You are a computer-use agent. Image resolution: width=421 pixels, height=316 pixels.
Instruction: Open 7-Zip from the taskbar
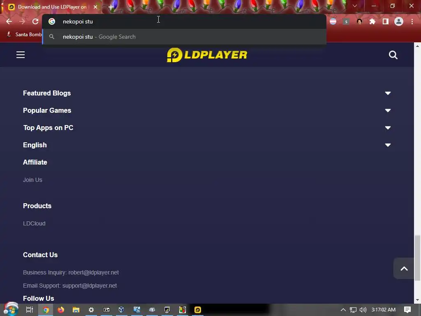[x=106, y=310]
